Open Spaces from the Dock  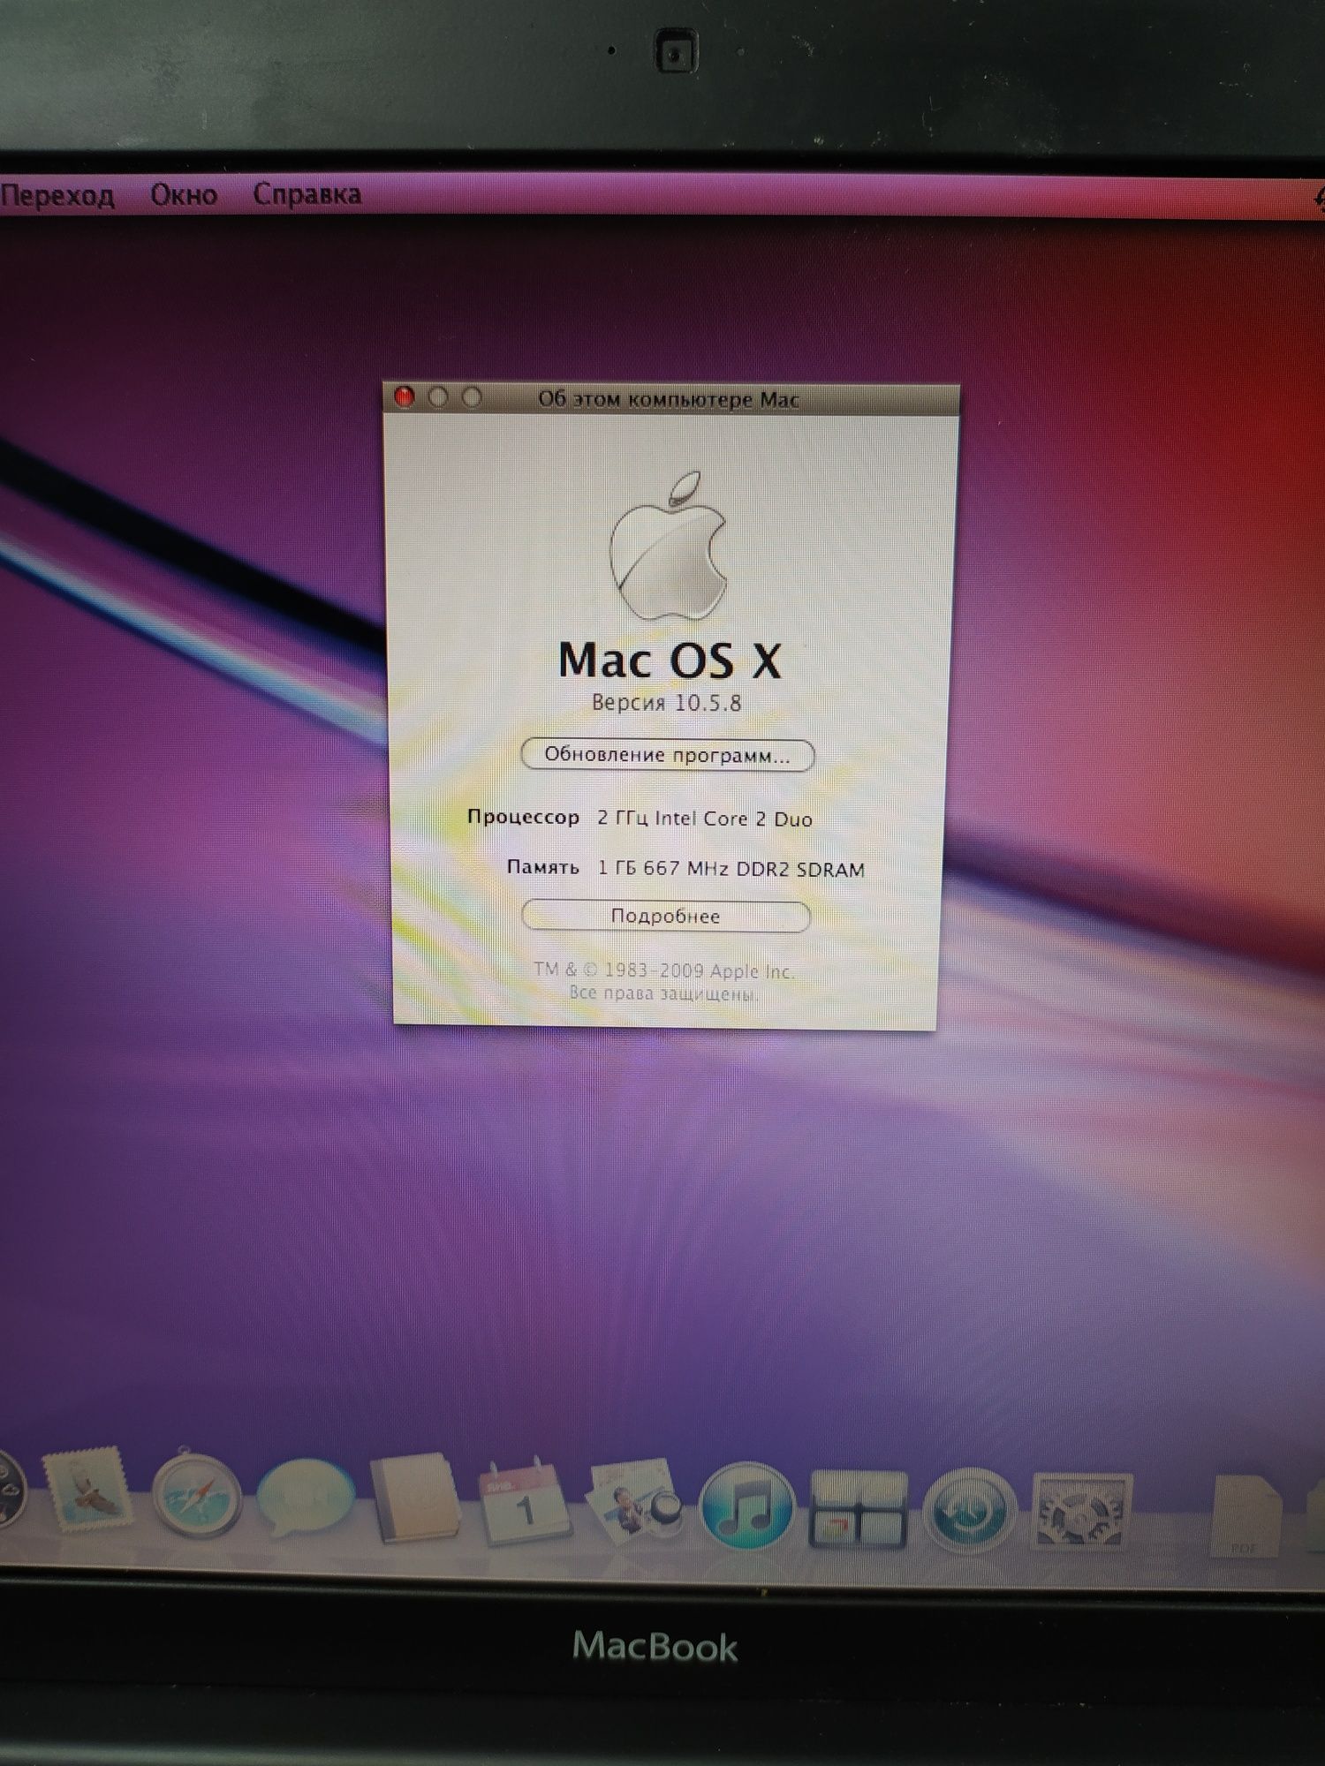coord(858,1508)
